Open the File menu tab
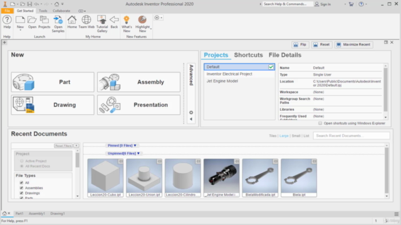The height and width of the screenshot is (225, 401). click(x=7, y=11)
